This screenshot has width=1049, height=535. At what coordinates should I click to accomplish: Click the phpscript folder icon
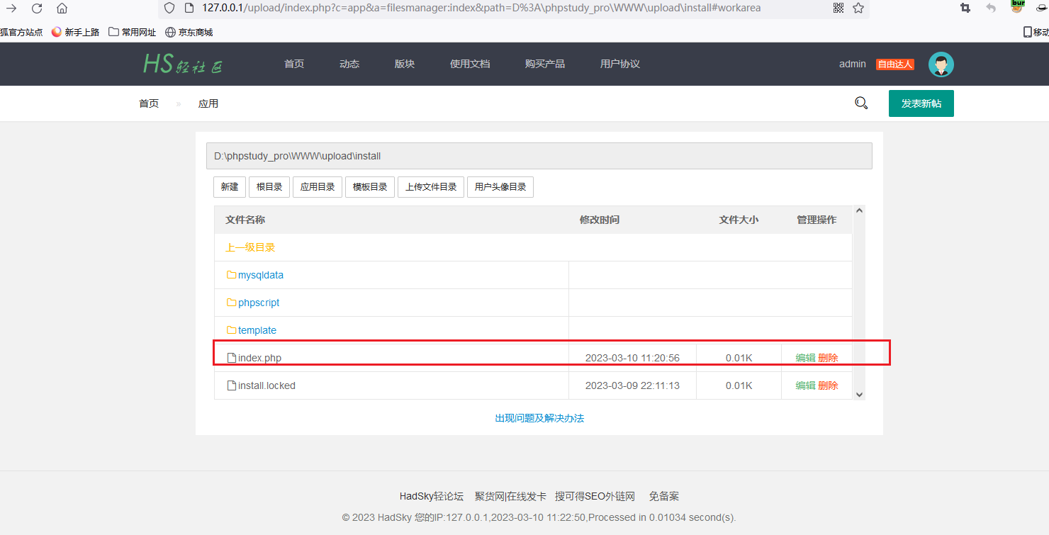click(x=231, y=303)
